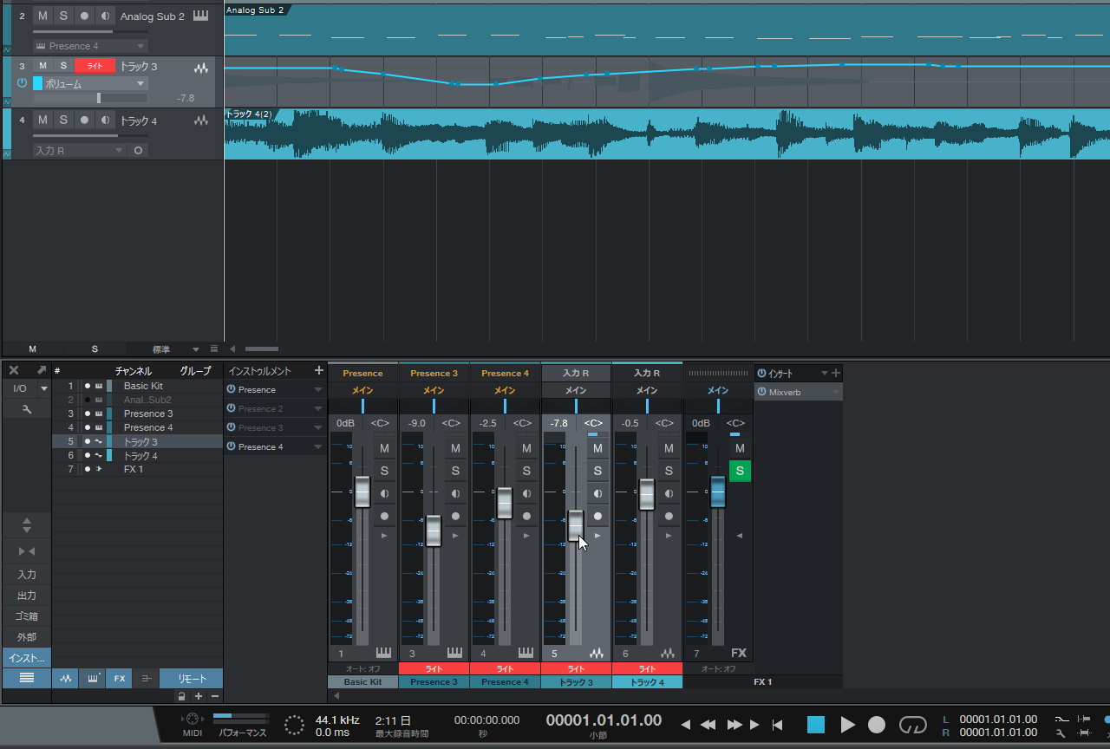Viewport: 1110px width, 749px height.
Task: Open the I/O dropdown in the mixer sidebar
Action: click(x=26, y=388)
